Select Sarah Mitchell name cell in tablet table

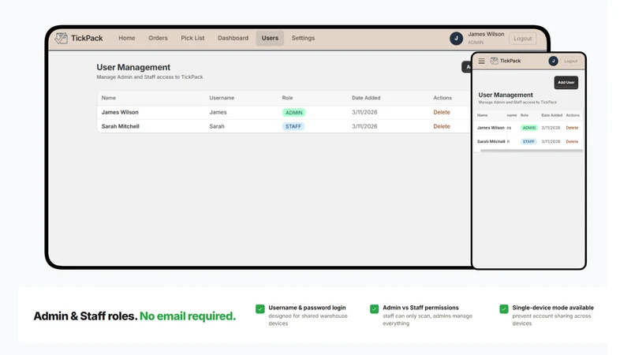121,126
